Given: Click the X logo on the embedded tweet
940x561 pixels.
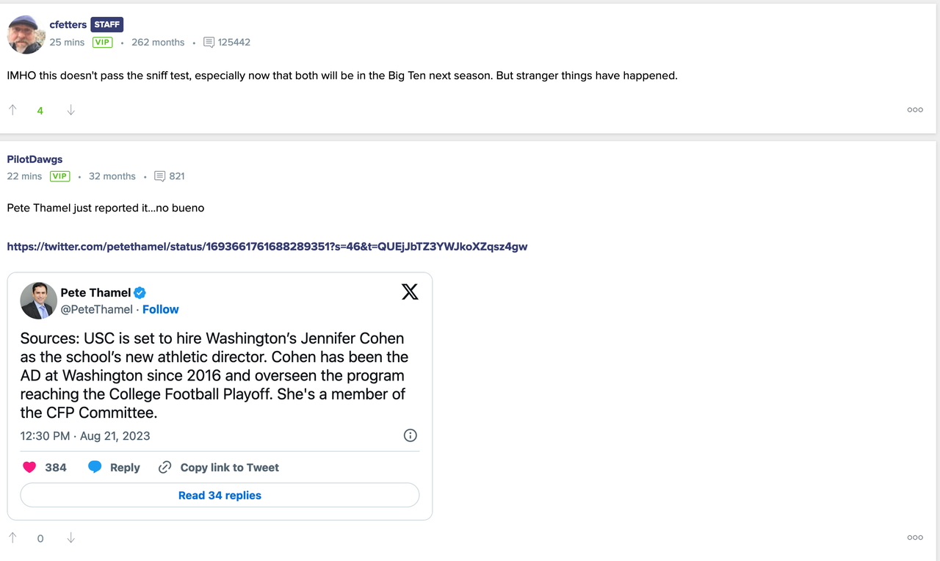Looking at the screenshot, I should tap(409, 292).
